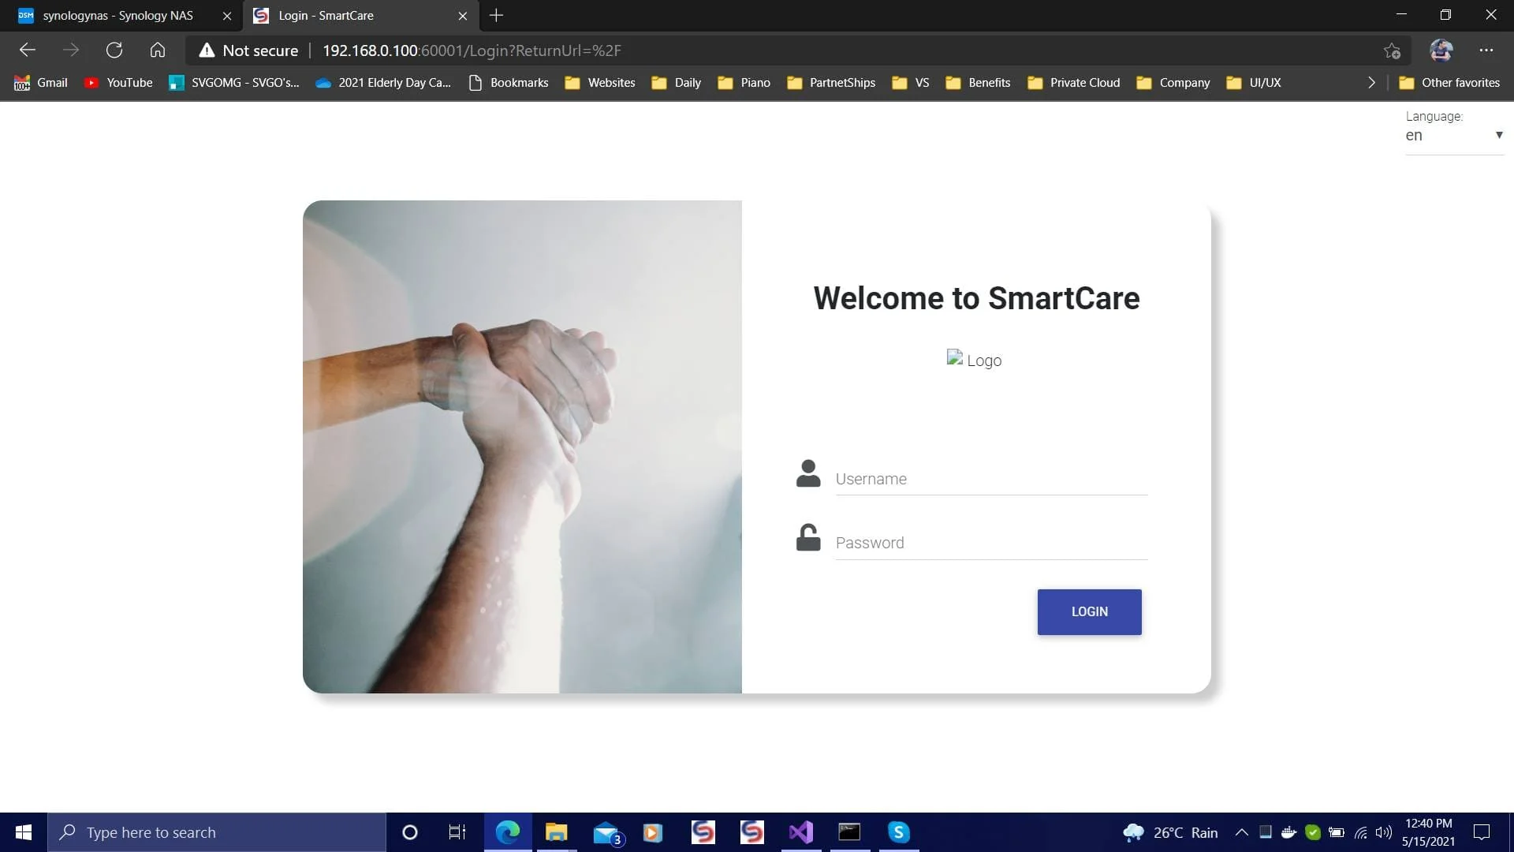Click the handshake photo on login card
The height and width of the screenshot is (852, 1514).
coord(522,447)
